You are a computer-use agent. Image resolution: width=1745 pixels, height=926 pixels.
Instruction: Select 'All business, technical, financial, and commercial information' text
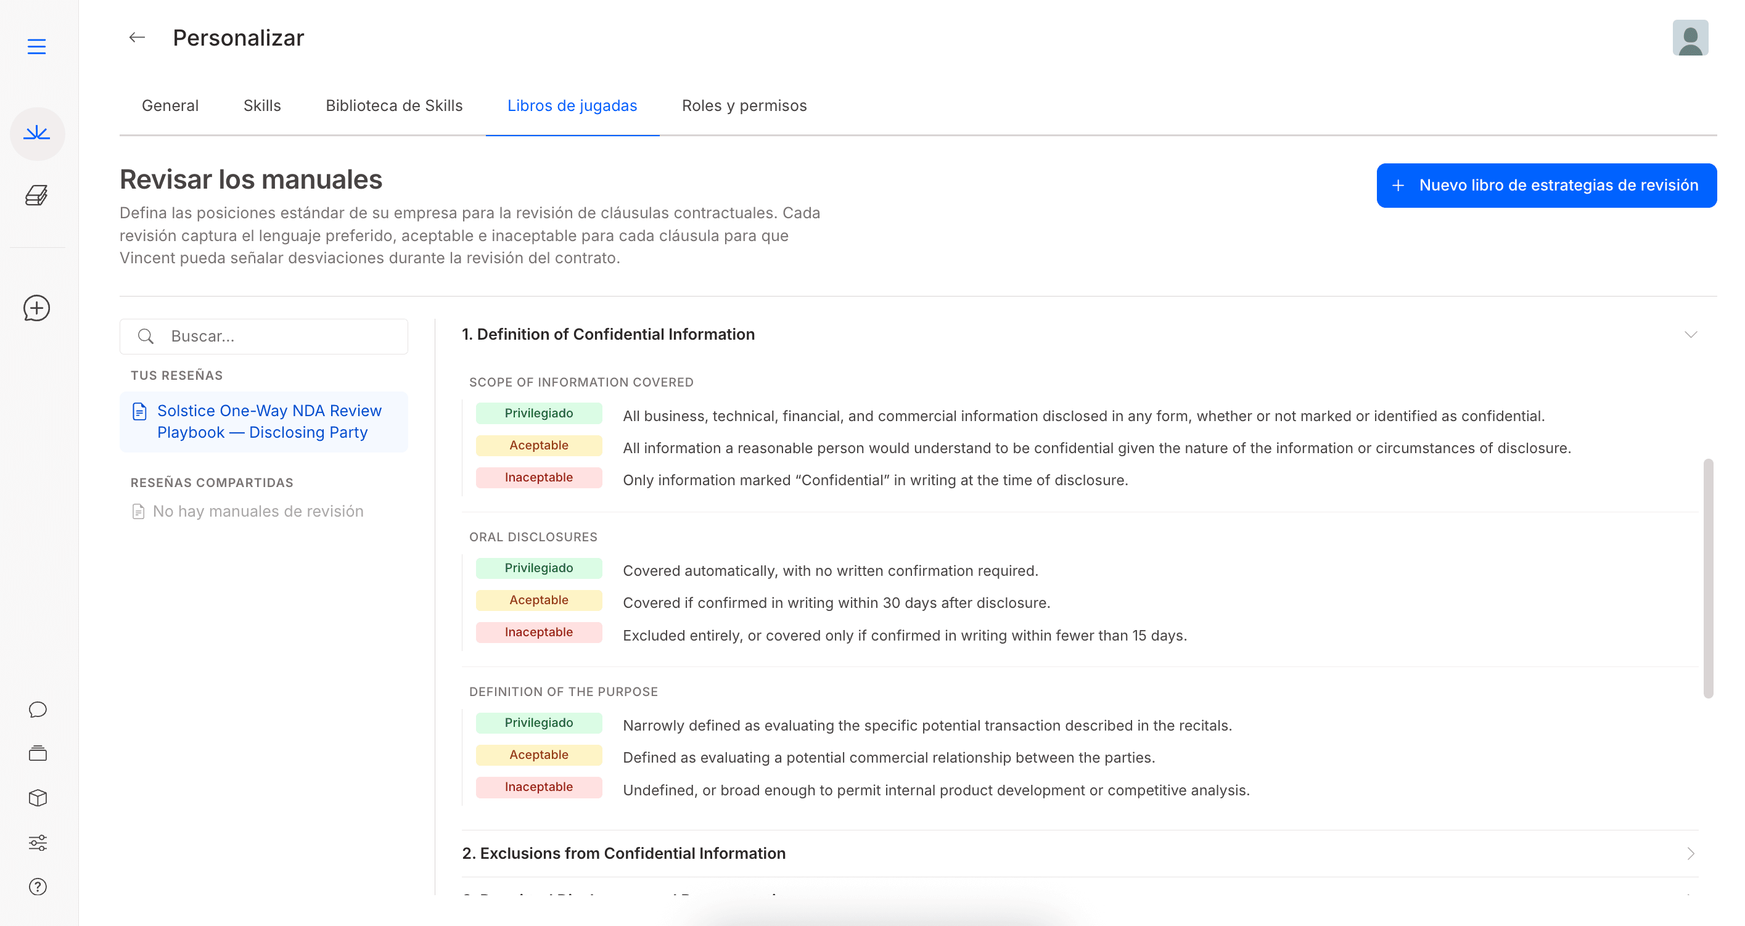(x=1084, y=416)
